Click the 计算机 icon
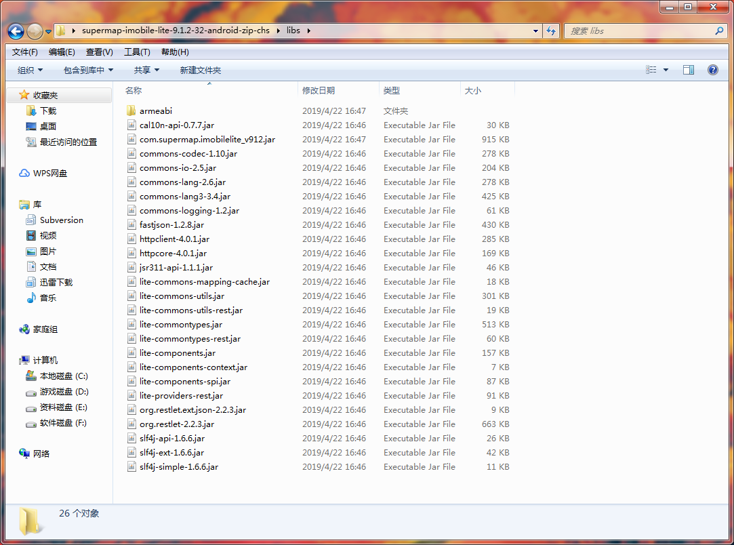Screen dimensions: 734x545 tap(24, 361)
